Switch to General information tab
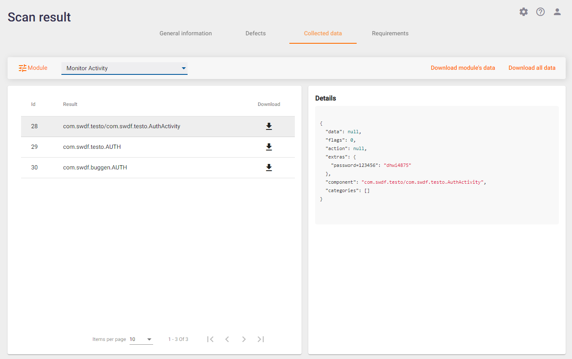 coord(185,33)
